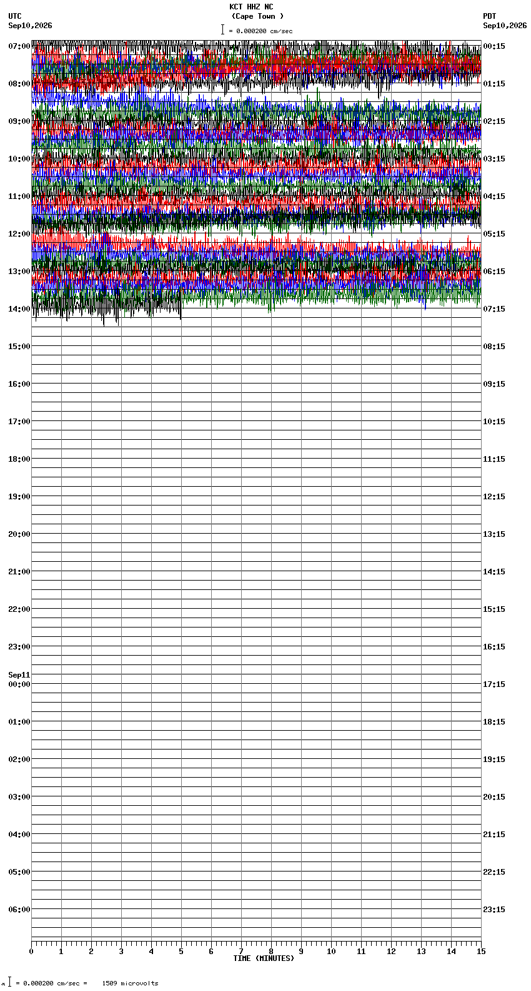Click the UTC '03:00' row label
The image size is (531, 991).
point(19,797)
